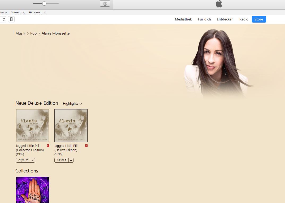Switch to the Radio tab

point(244,19)
